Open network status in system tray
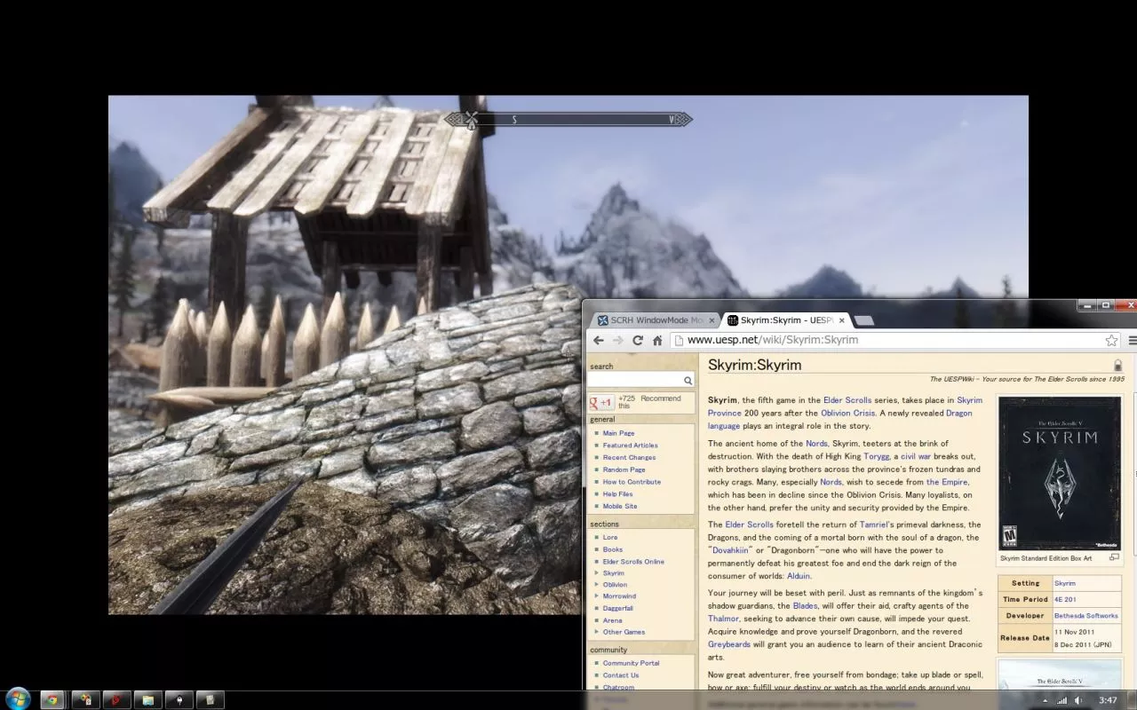 tap(1061, 700)
